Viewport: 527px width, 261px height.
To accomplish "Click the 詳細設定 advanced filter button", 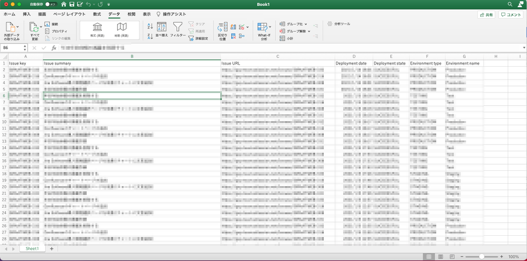I will point(198,38).
